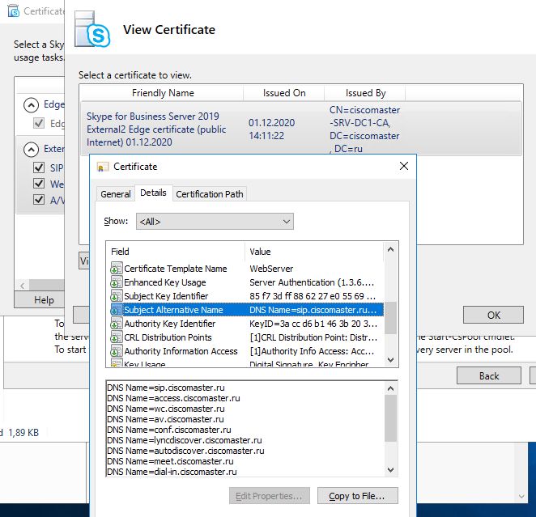Screen dimensions: 536x517
Task: Click the DNS Name=sip.ciscomaster.ru line
Action: [x=166, y=388]
